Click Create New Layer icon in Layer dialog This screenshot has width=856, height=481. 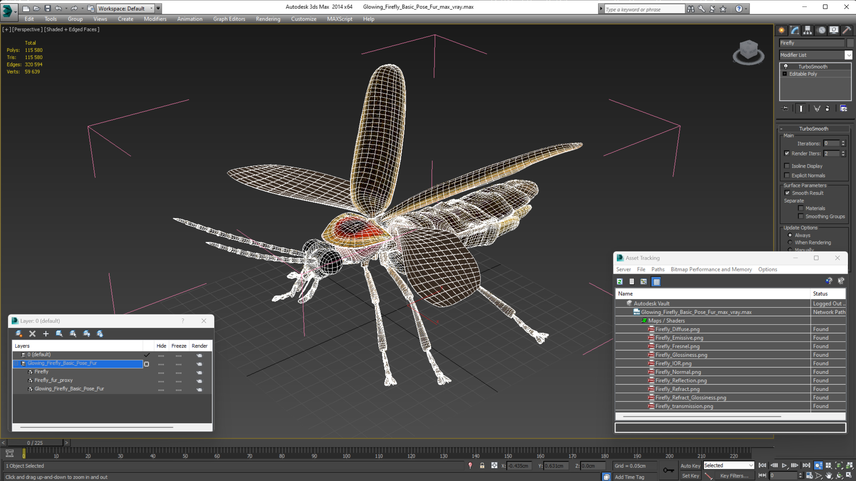19,334
